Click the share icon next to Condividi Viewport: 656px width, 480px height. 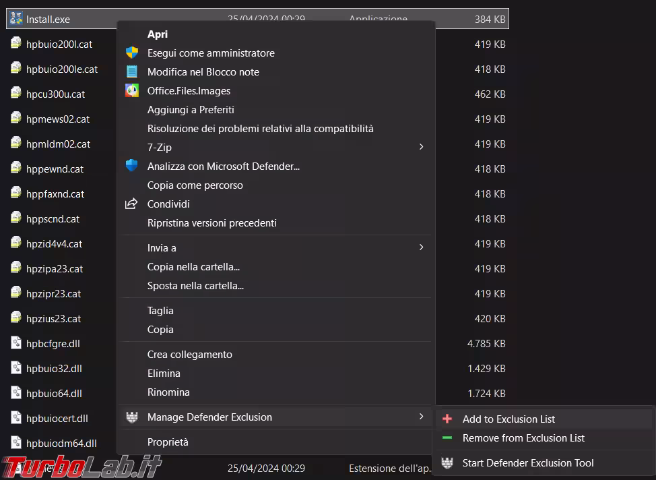click(132, 204)
